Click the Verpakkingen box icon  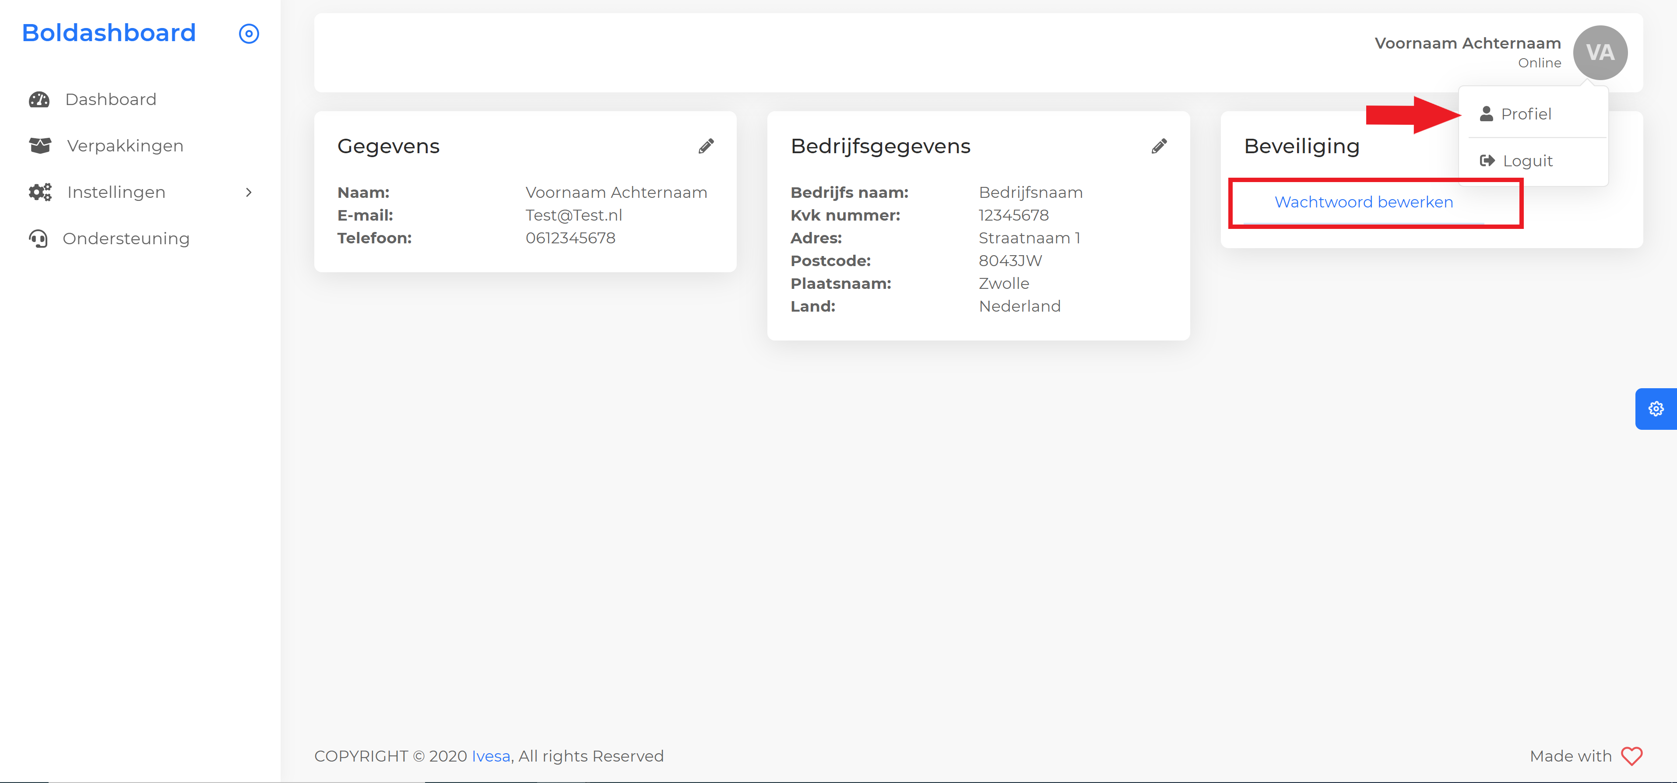[x=40, y=146]
